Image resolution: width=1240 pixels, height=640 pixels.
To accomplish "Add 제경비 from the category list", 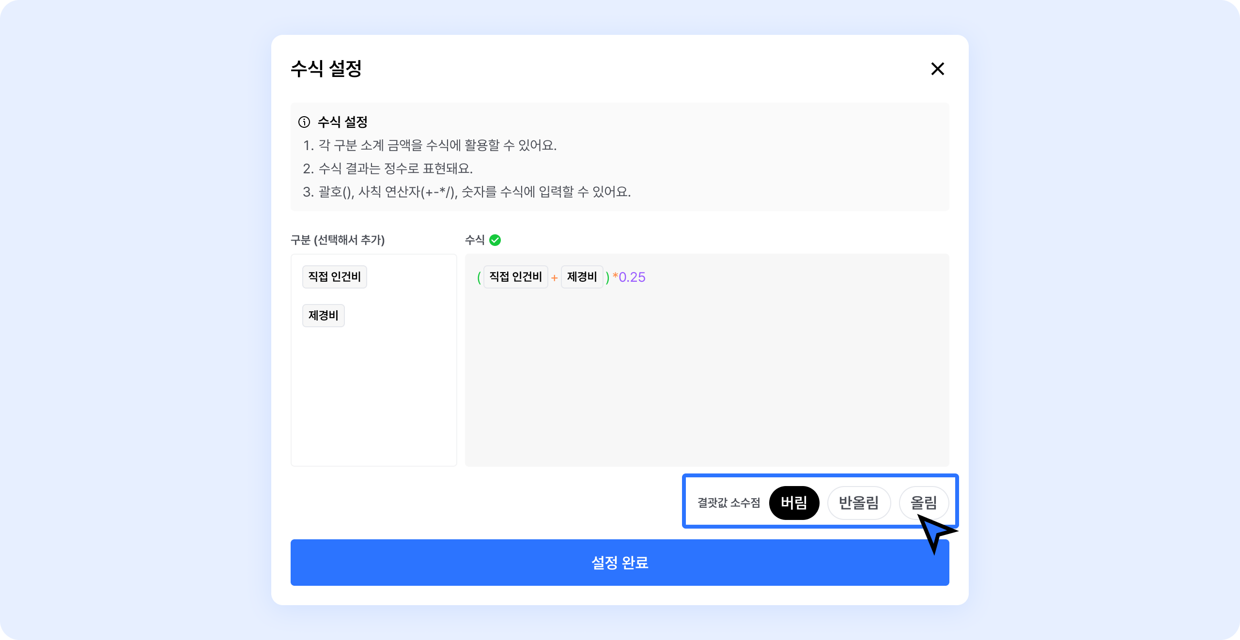I will click(323, 316).
